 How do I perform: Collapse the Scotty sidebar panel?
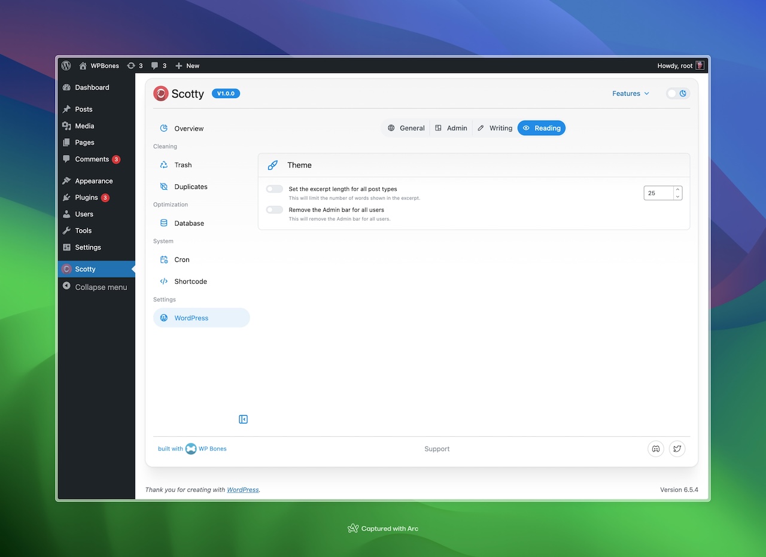(x=243, y=419)
